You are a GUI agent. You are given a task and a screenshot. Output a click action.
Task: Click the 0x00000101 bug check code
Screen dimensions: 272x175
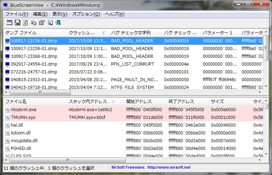(176, 72)
